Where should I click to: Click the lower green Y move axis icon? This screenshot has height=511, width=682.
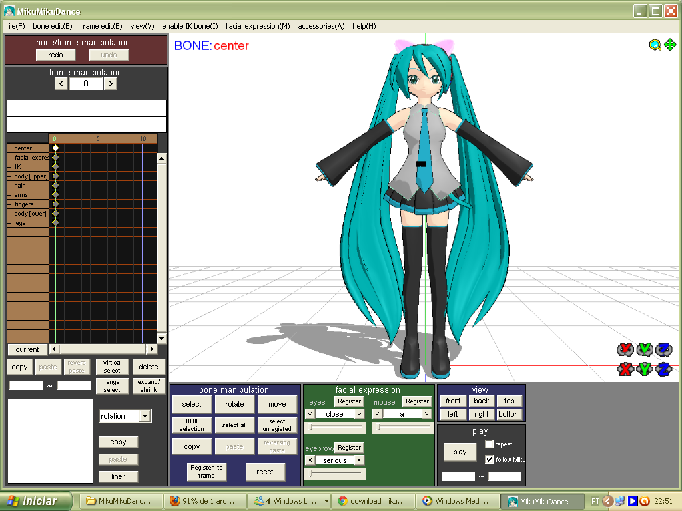pyautogui.click(x=645, y=369)
